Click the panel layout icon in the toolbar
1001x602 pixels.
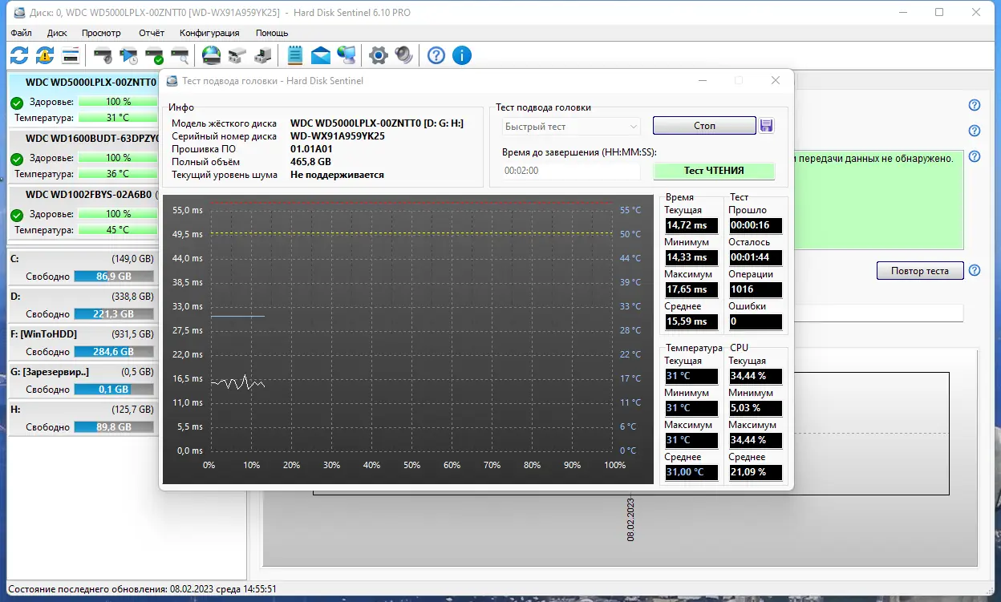[x=71, y=55]
